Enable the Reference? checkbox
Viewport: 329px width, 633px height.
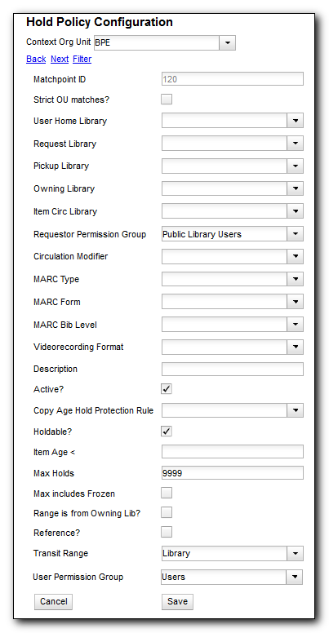coord(167,532)
